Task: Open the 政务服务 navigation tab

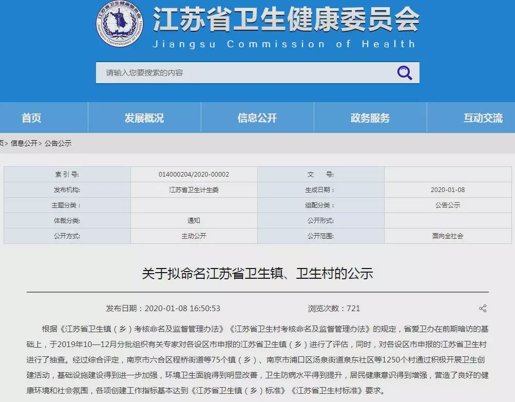Action: tap(370, 118)
